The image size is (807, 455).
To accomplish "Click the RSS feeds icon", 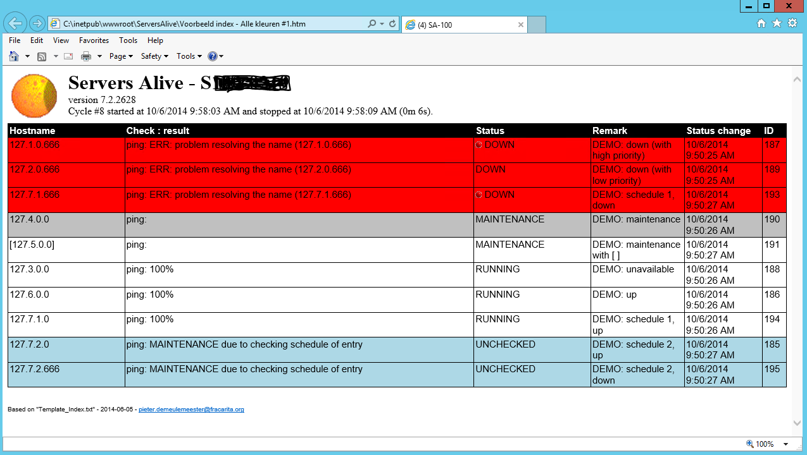I will click(42, 56).
